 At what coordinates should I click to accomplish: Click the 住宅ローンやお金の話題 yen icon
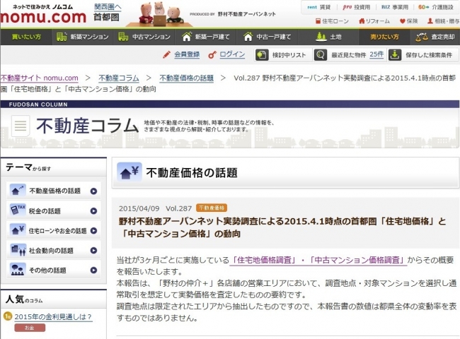18,230
